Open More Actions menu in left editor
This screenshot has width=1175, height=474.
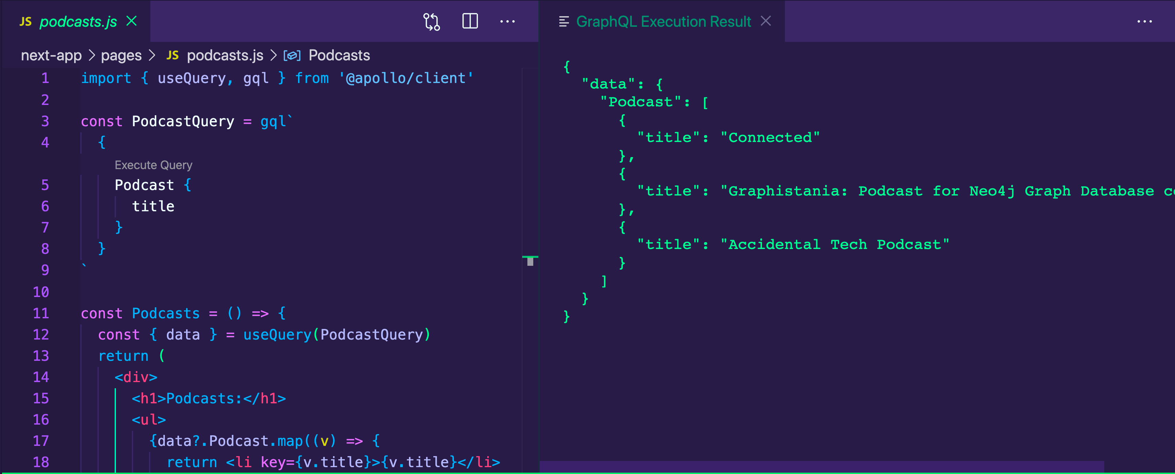507,21
